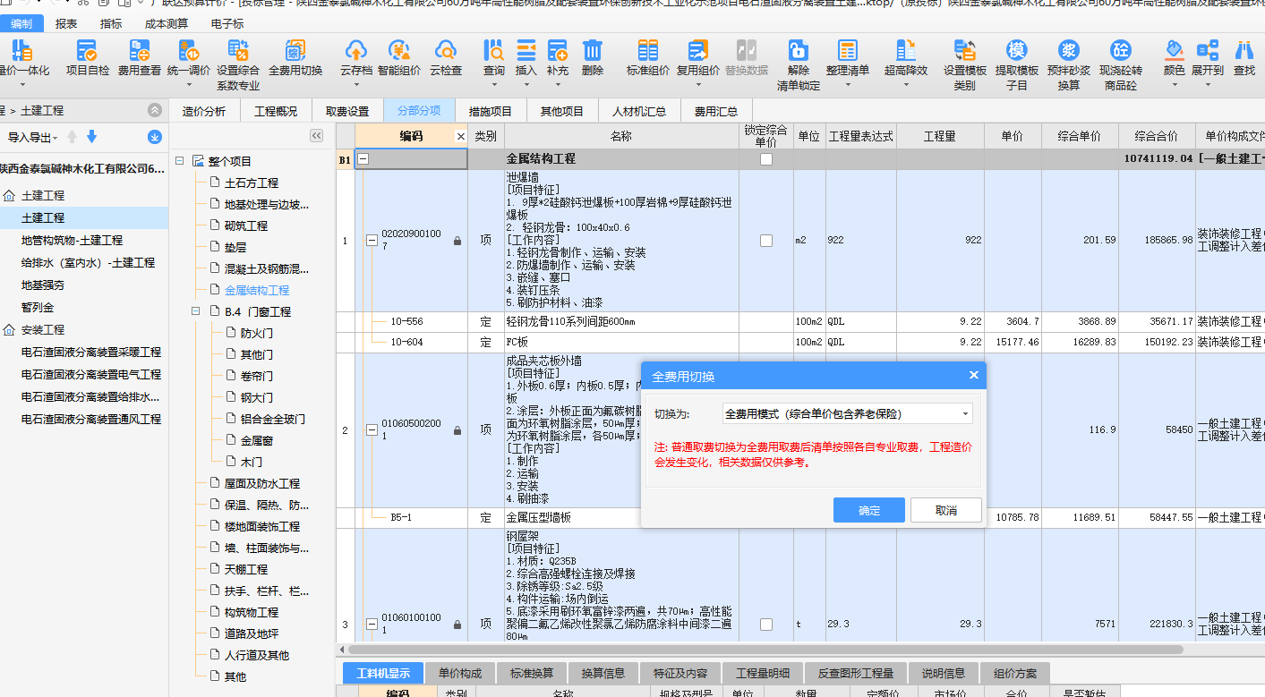Select the 工程量明细 bottom tab
The height and width of the screenshot is (697, 1265).
coord(764,673)
